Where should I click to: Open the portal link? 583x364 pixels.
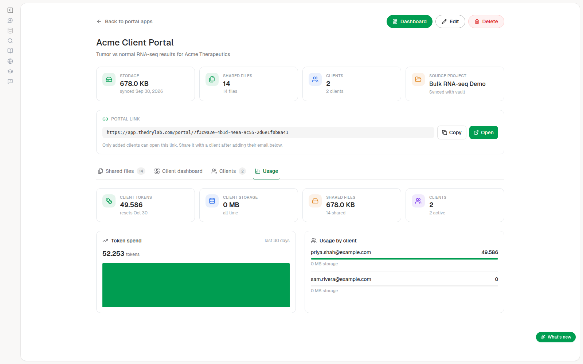click(x=484, y=132)
